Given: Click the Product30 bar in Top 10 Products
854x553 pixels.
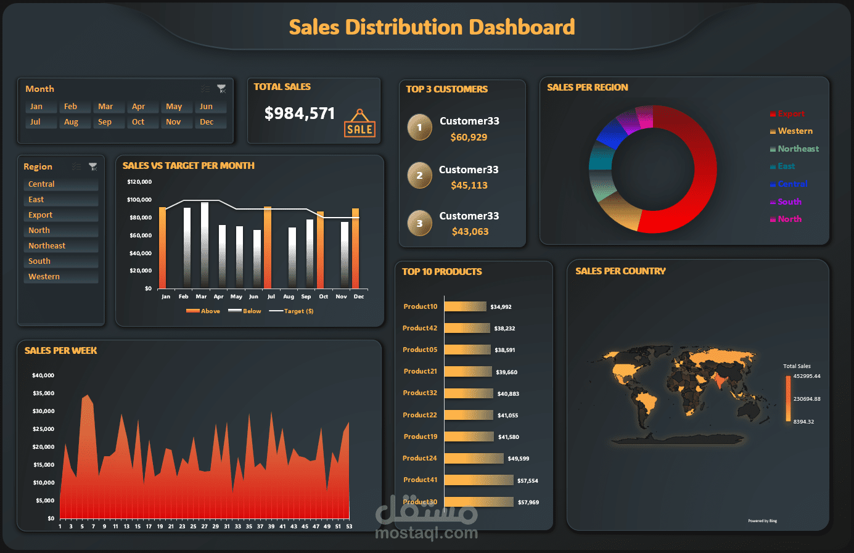Looking at the screenshot, I should (x=480, y=501).
